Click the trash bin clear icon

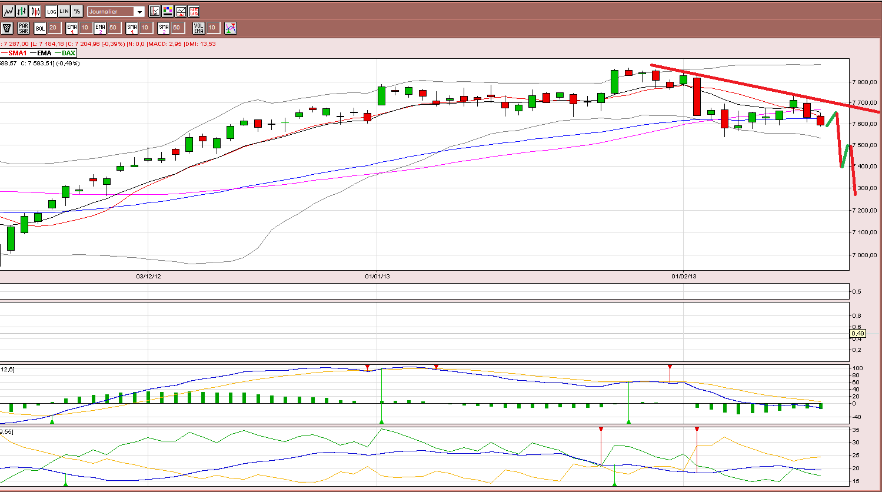pyautogui.click(x=7, y=28)
